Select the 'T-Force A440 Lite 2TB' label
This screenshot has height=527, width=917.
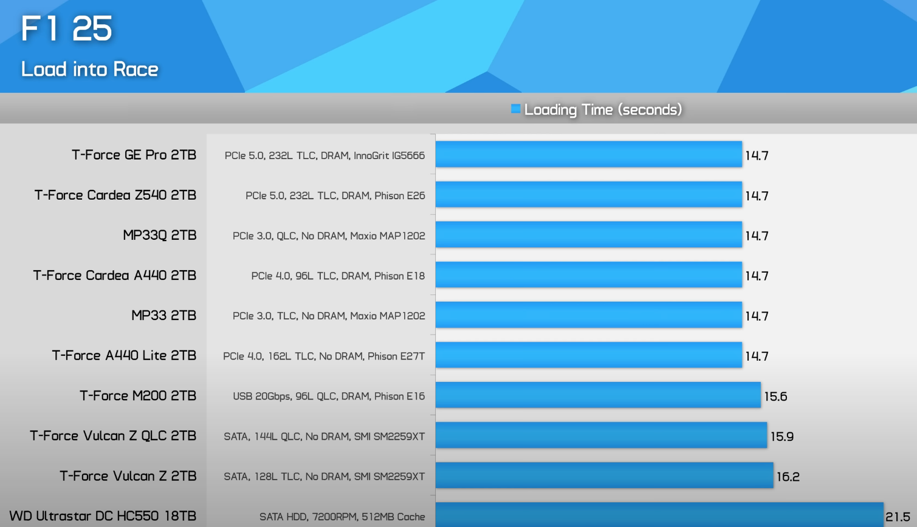point(125,356)
